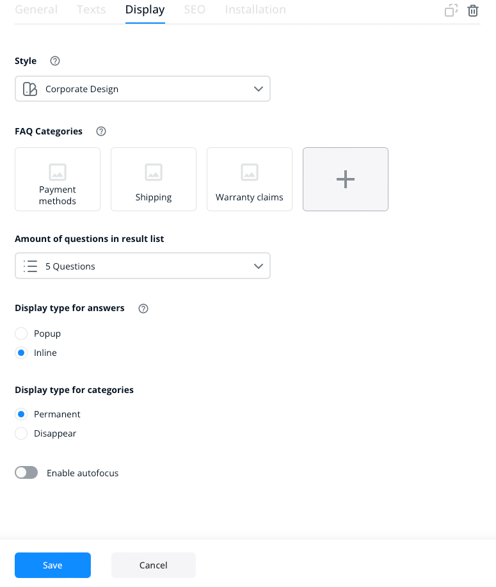Open the Shipping category card
496x587 pixels.
(154, 179)
